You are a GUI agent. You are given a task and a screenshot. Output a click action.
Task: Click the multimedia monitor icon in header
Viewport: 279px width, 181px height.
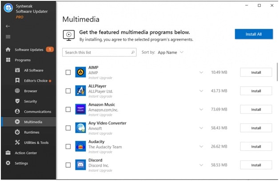(x=69, y=35)
